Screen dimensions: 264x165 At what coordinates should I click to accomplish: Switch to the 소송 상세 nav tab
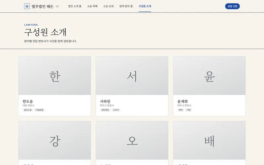point(109,6)
